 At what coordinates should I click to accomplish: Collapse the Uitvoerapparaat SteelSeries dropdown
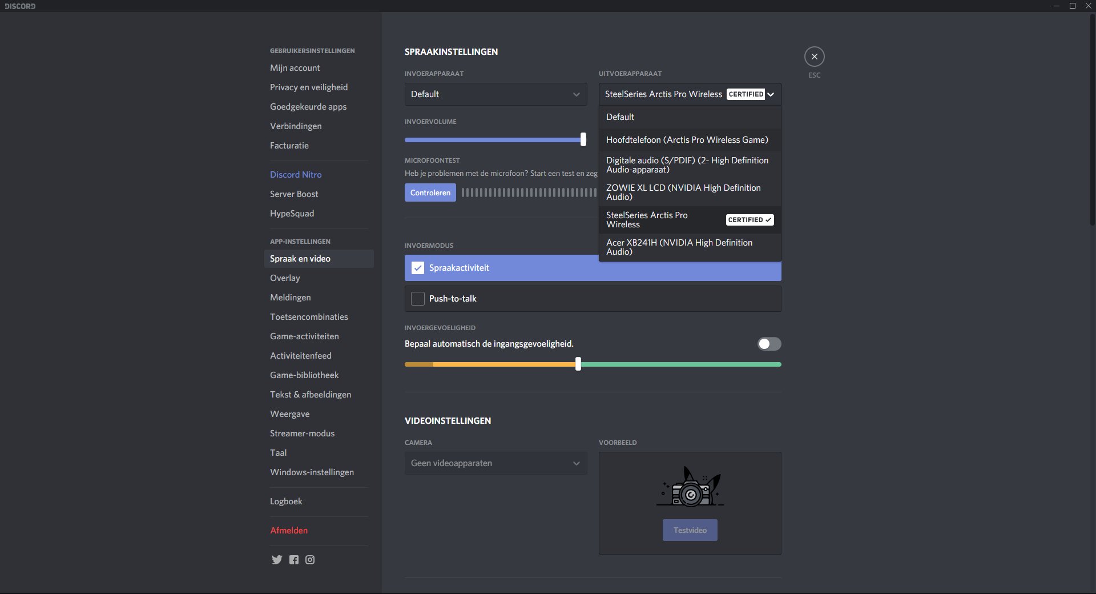[690, 94]
